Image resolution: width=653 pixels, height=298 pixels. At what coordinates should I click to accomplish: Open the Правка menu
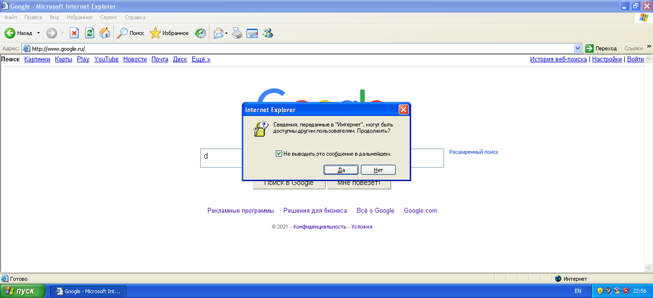(34, 17)
